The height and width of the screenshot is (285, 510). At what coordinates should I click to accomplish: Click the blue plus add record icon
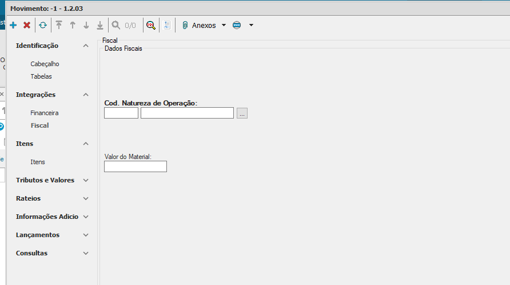(13, 25)
